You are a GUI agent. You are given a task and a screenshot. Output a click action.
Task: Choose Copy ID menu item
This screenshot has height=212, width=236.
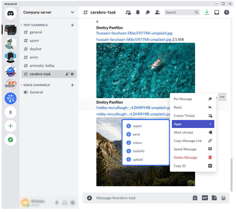tap(193, 166)
